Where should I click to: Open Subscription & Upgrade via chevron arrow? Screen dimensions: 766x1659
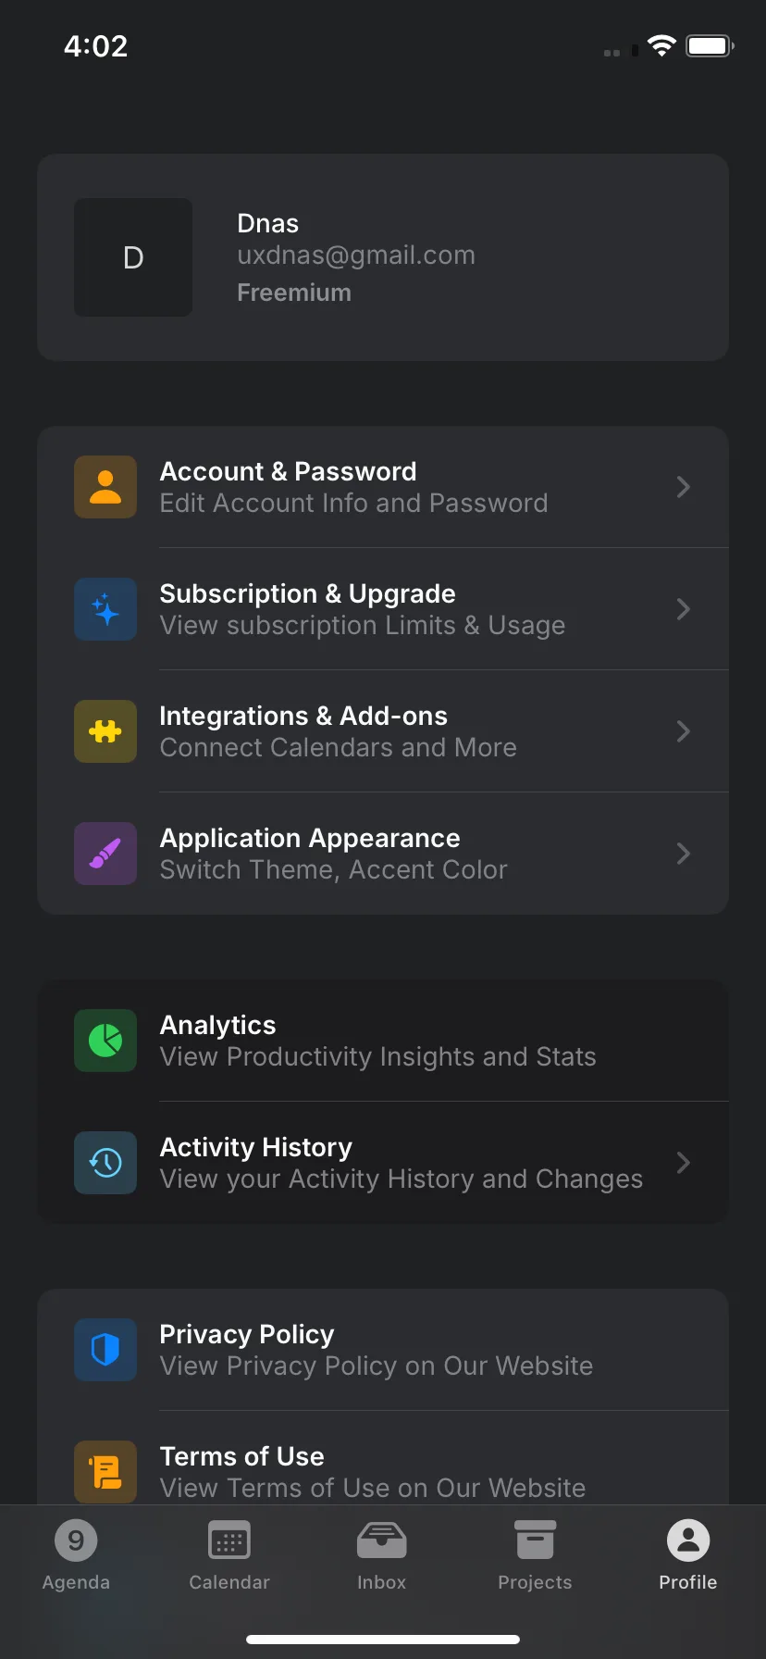point(684,609)
